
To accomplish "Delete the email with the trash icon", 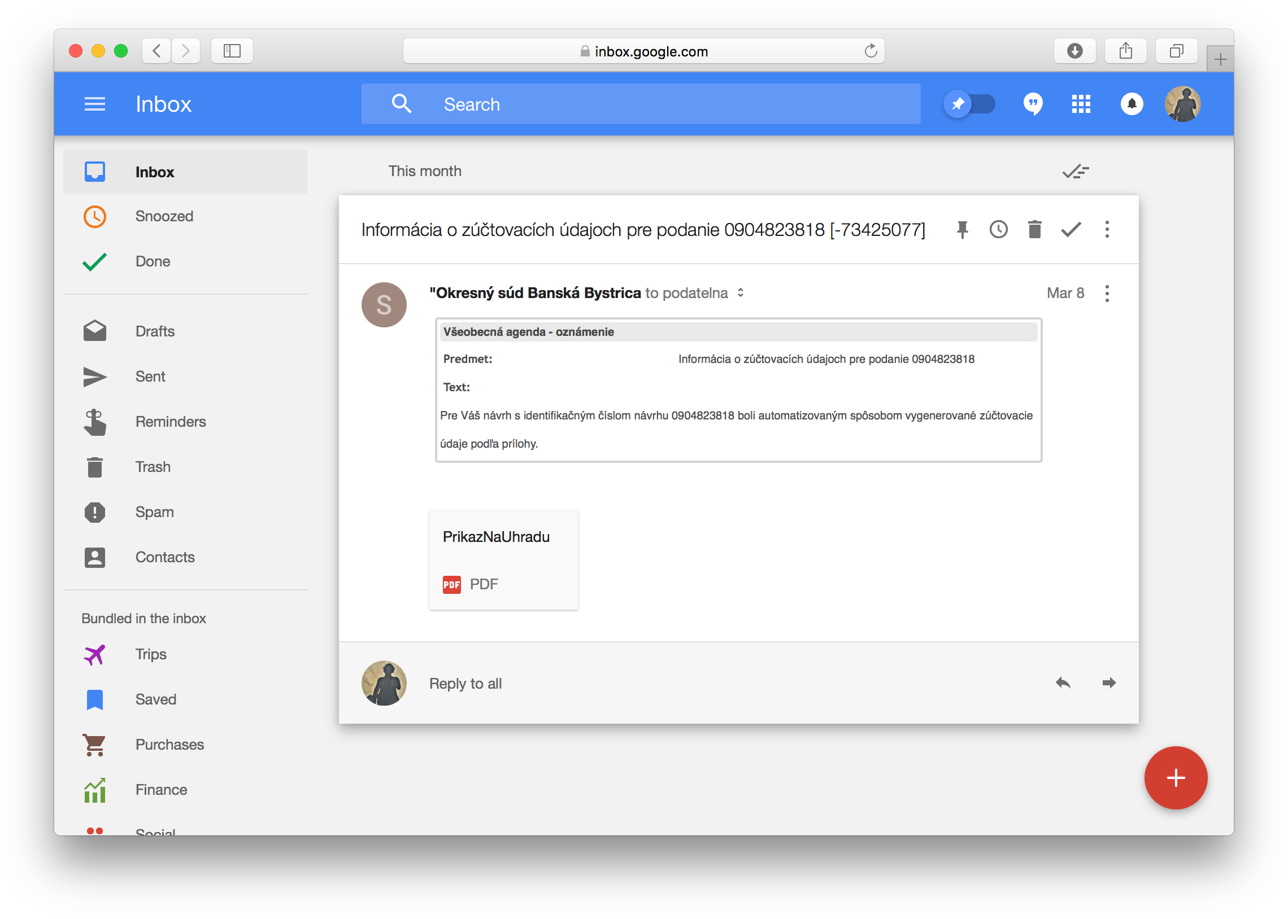I will tap(1034, 230).
